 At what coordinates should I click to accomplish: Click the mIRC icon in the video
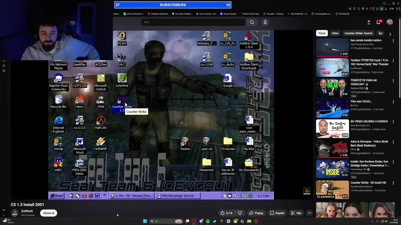tap(58, 165)
